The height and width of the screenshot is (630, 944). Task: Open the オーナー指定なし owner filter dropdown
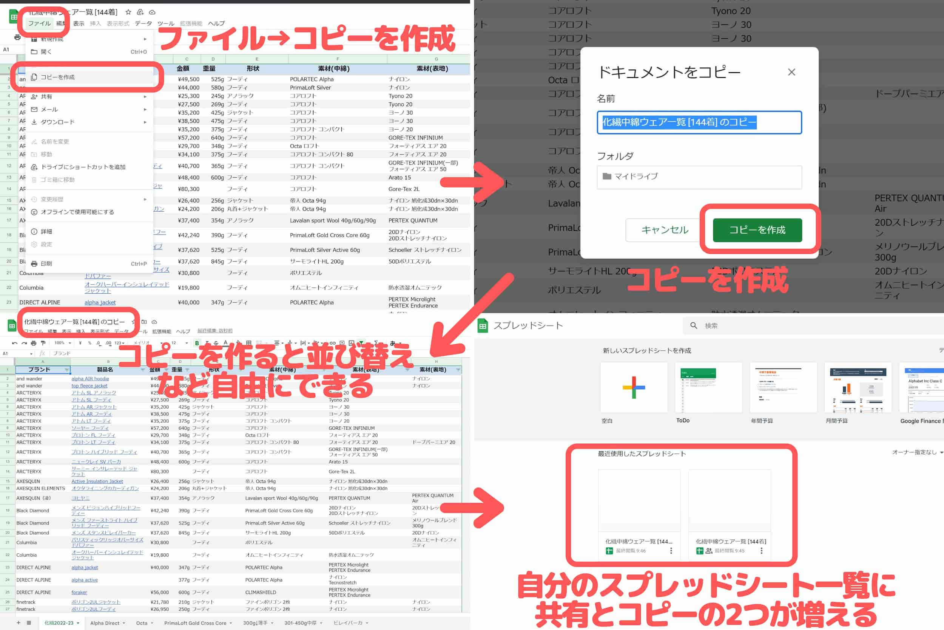[918, 452]
